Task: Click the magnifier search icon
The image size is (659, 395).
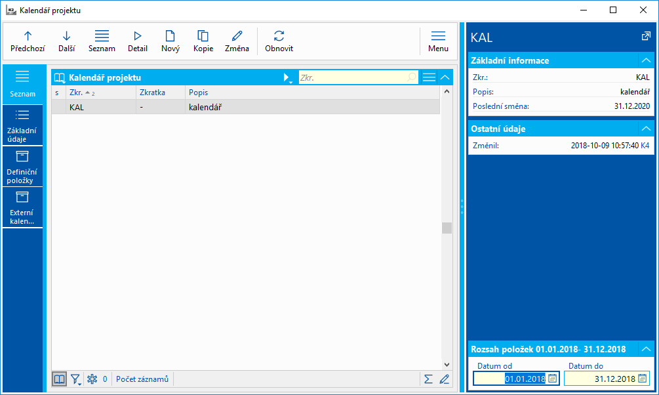Action: pos(412,77)
